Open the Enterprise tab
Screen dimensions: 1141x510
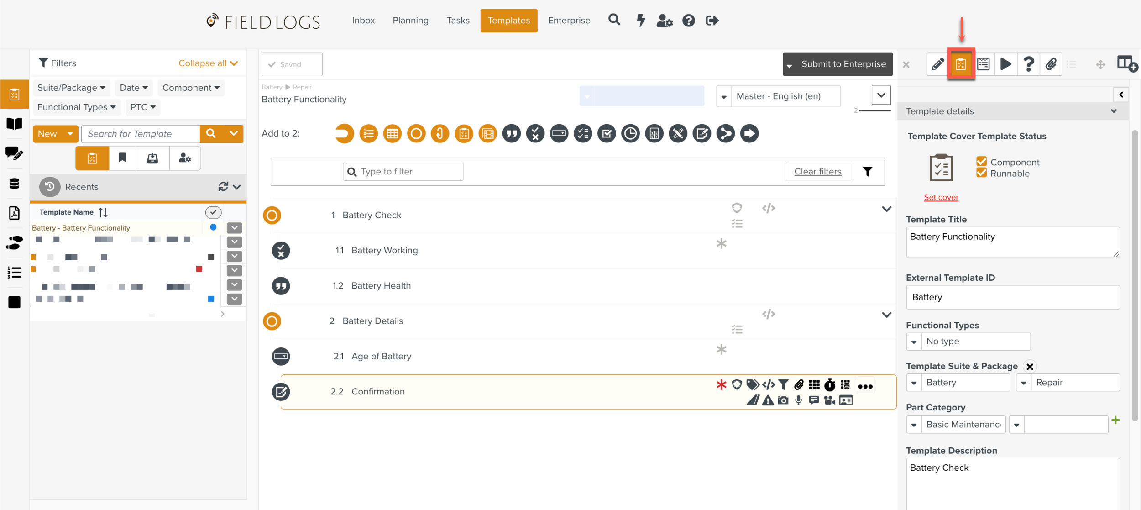(569, 21)
